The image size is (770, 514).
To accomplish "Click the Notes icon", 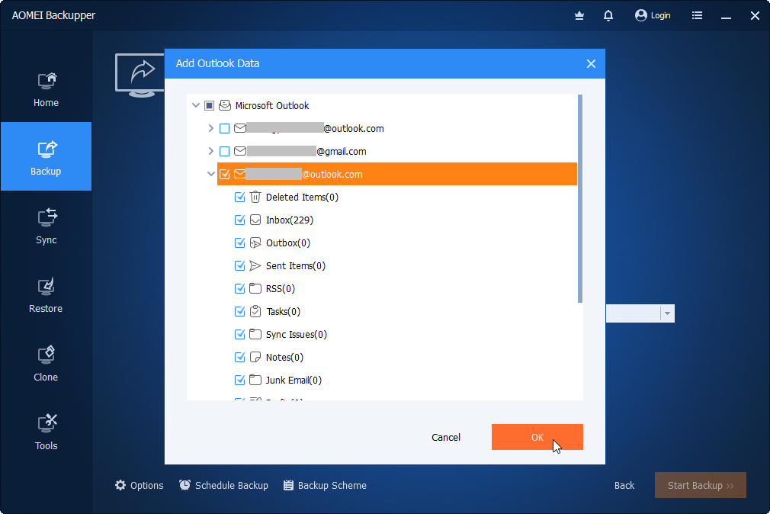I will point(255,357).
